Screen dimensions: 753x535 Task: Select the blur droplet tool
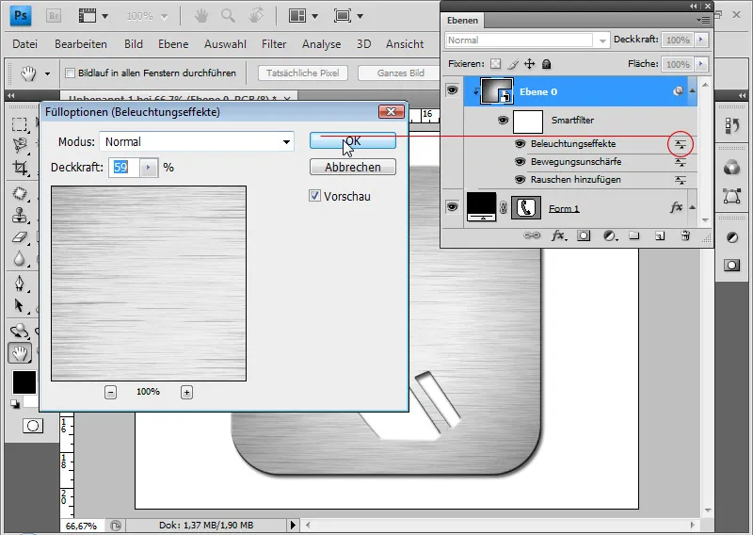click(19, 259)
